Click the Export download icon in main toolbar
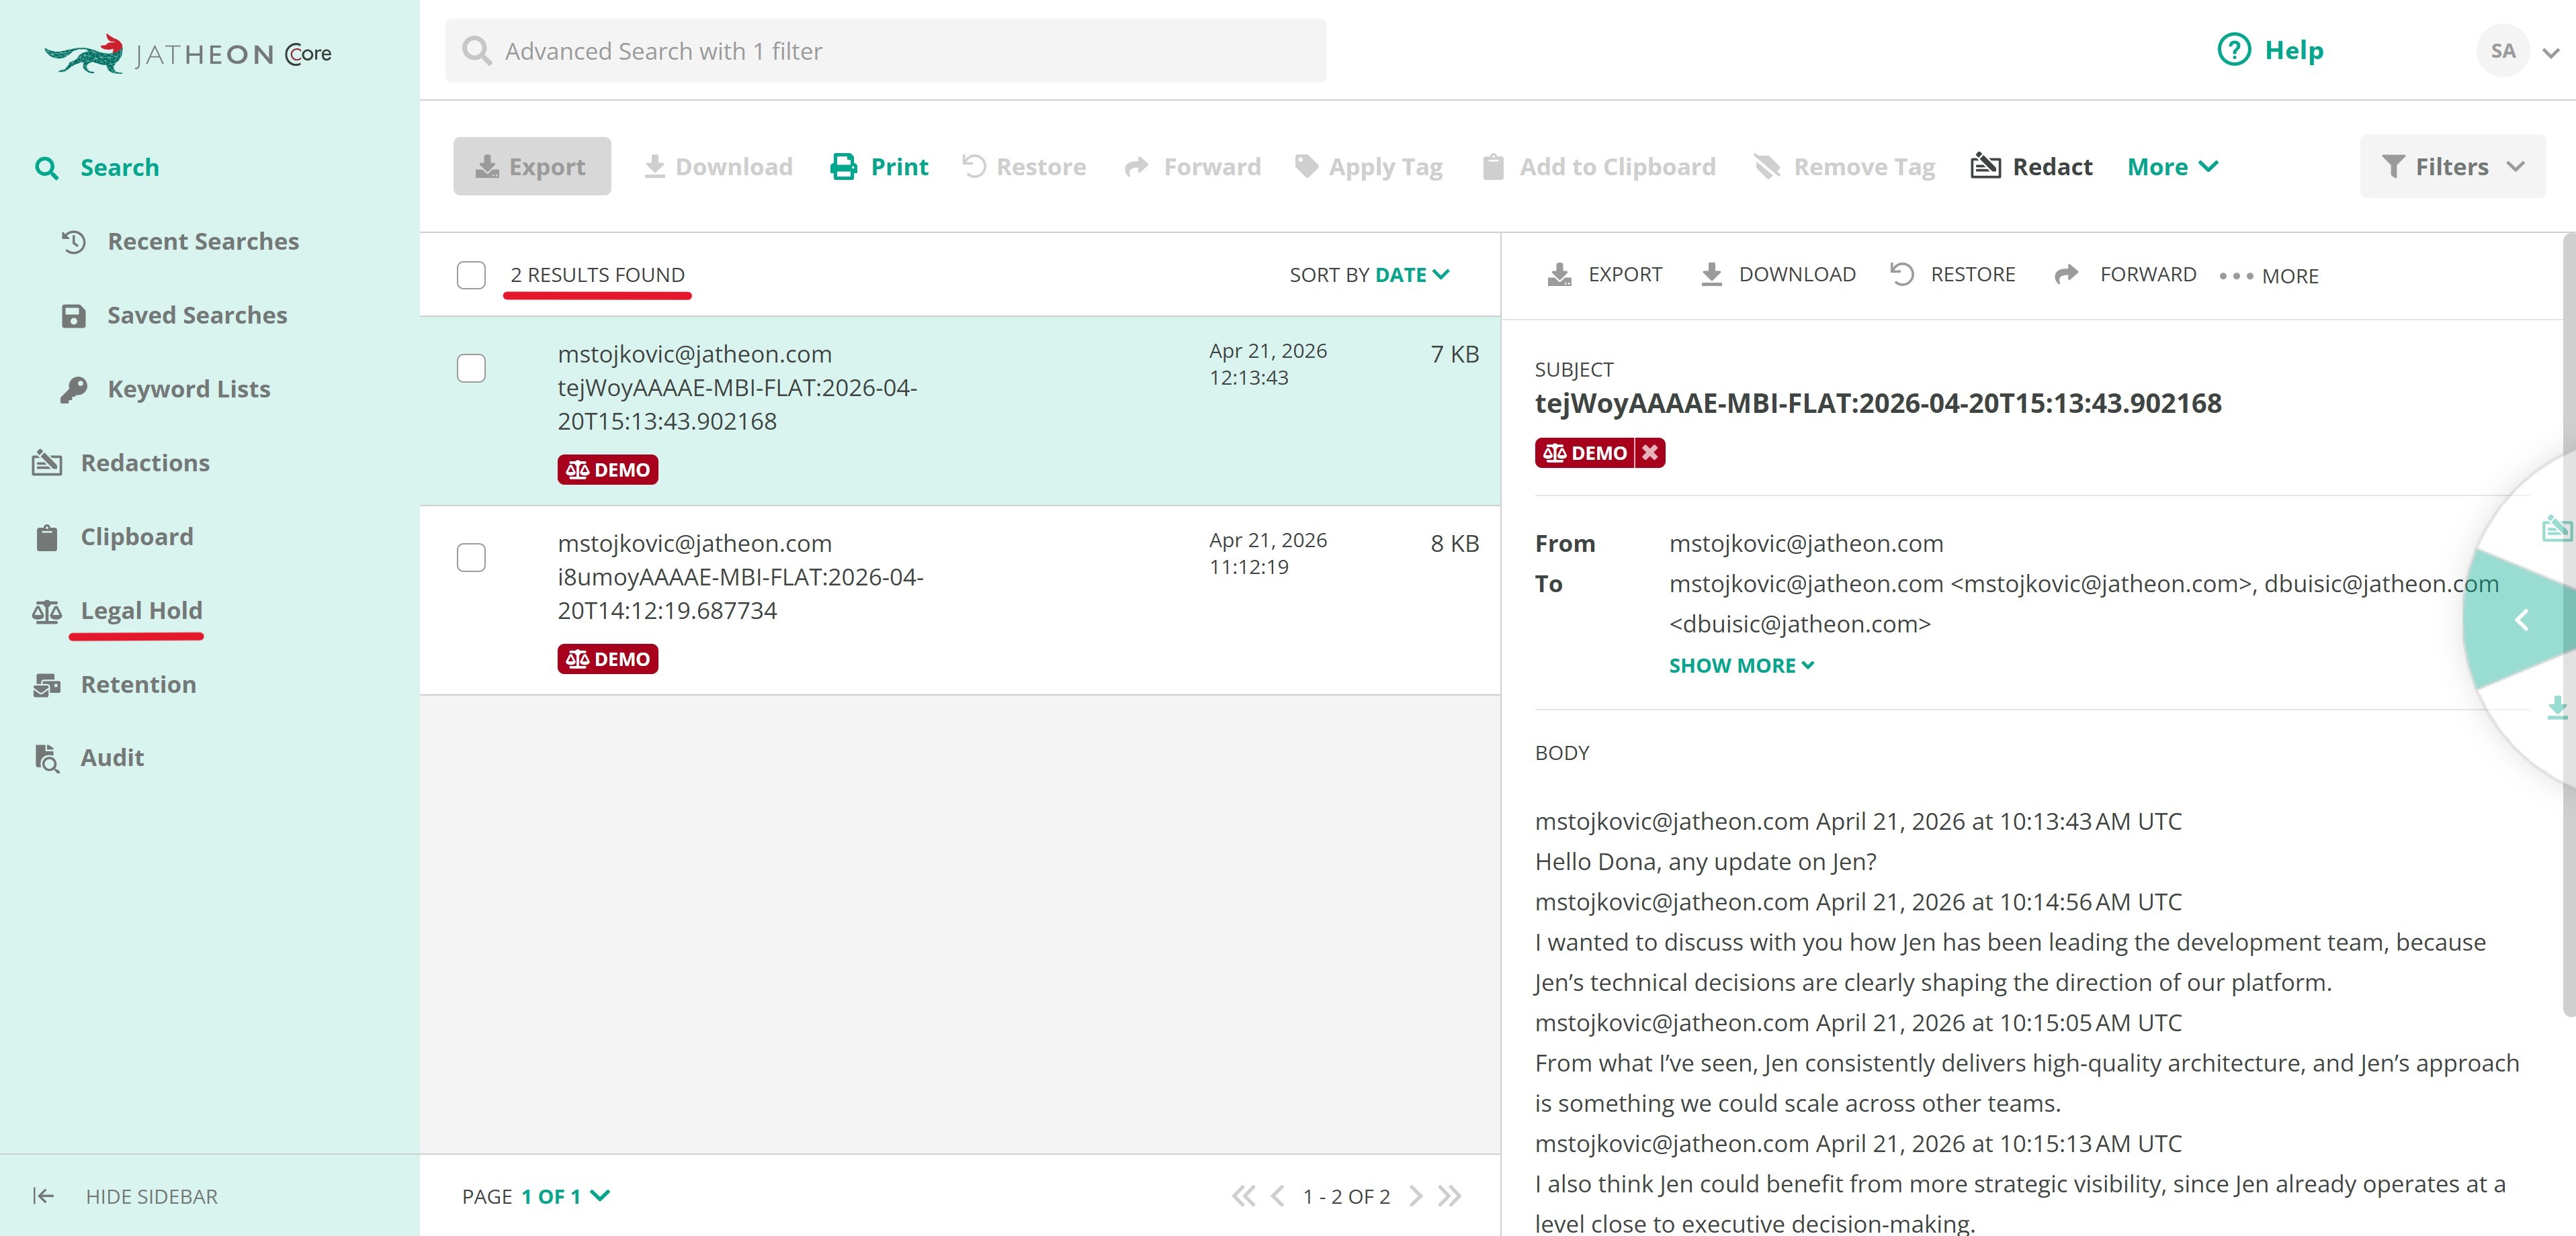The width and height of the screenshot is (2576, 1236). [487, 167]
